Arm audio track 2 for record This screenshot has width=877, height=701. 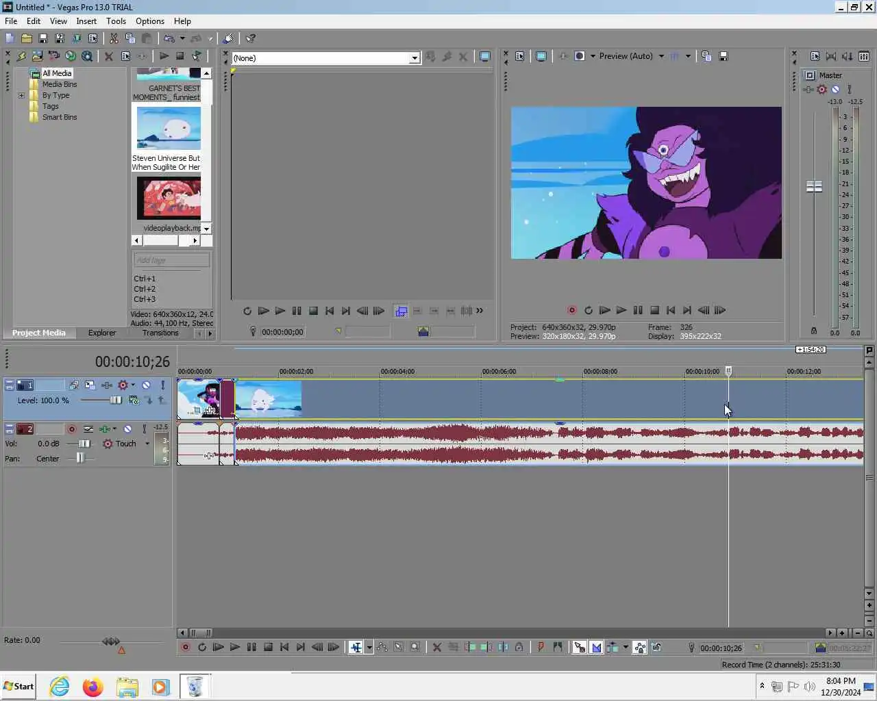[x=71, y=429]
